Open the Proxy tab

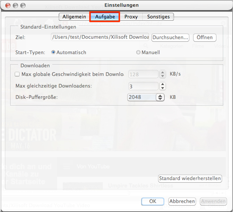131,17
